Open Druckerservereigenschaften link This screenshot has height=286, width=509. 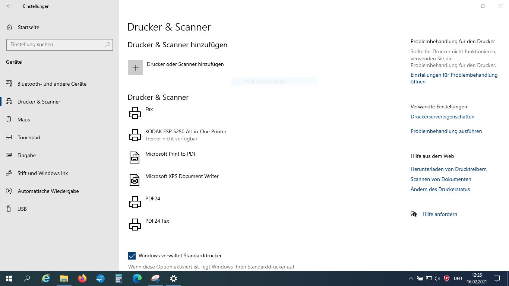click(442, 117)
